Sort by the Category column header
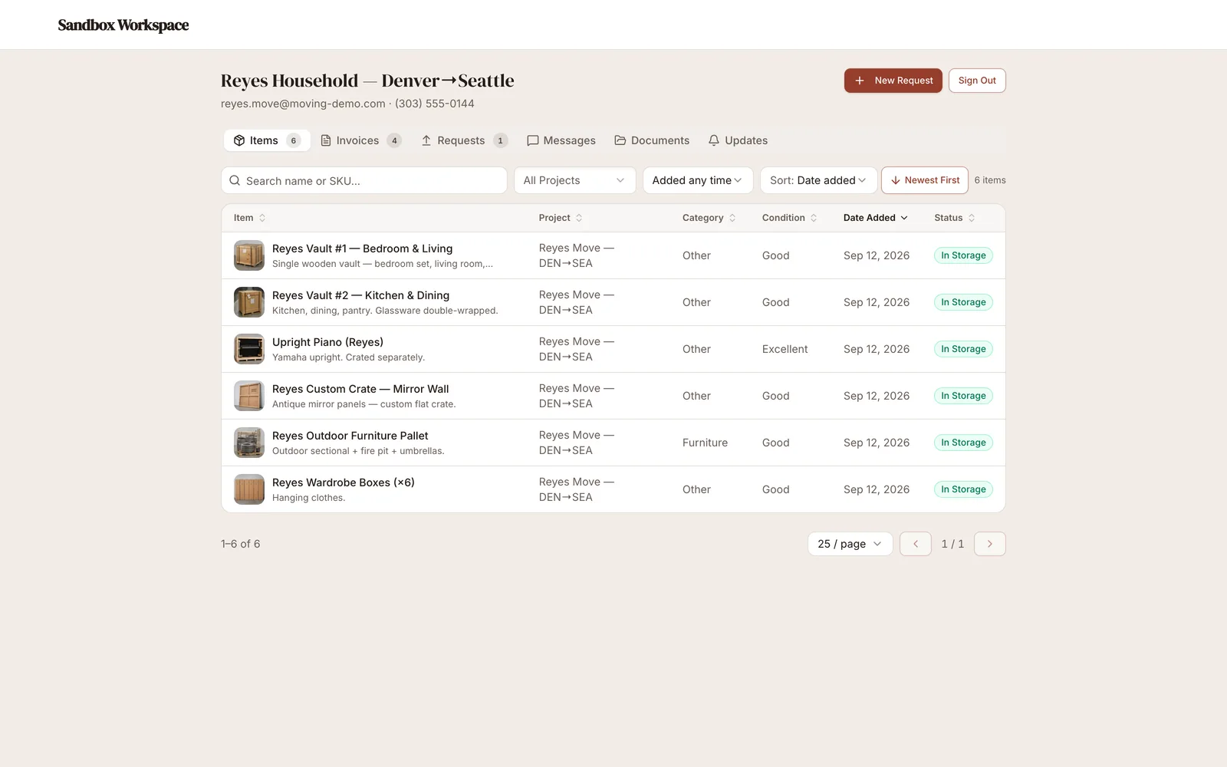 click(709, 218)
